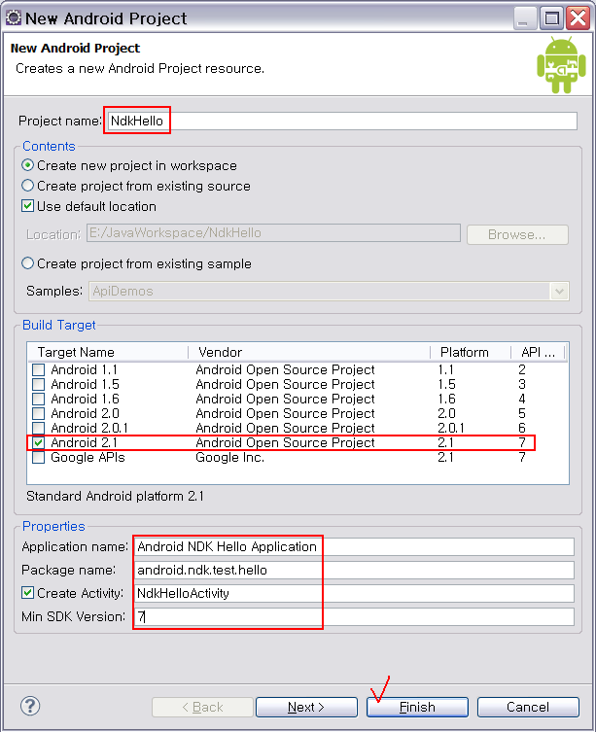Click Google Inc. vendor cell
This screenshot has height=732, width=596.
[229, 457]
